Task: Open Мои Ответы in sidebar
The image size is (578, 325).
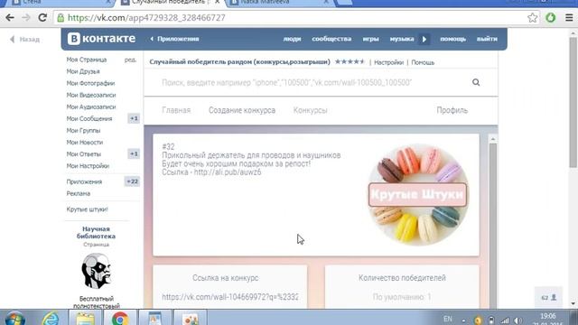Action: click(x=83, y=154)
